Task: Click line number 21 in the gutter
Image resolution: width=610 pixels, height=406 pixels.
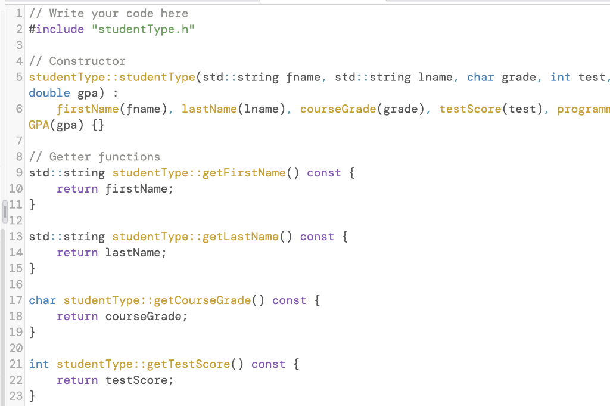Action: click(x=15, y=364)
